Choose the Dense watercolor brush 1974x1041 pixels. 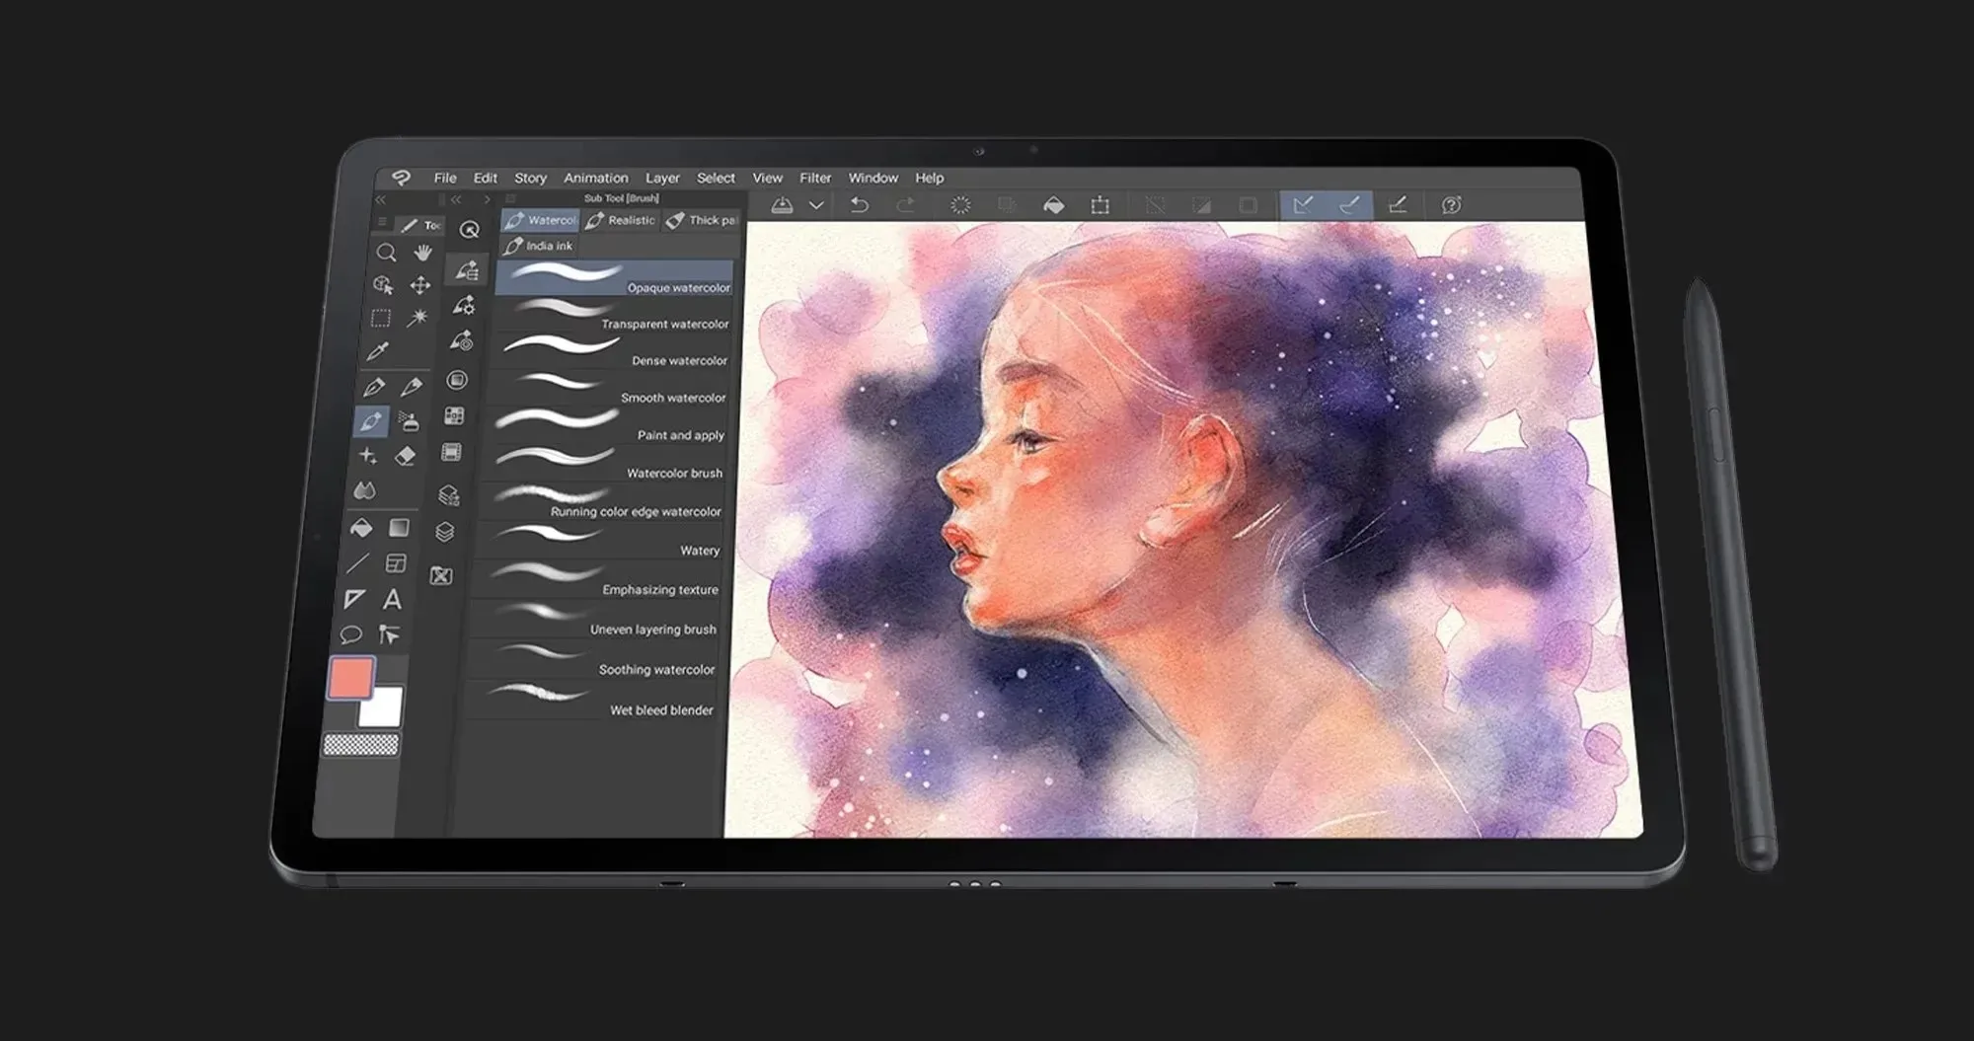tap(612, 351)
